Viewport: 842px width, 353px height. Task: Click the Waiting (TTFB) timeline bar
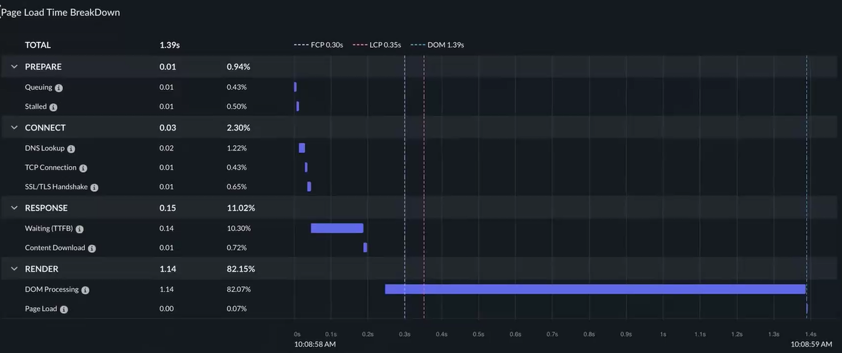coord(337,228)
